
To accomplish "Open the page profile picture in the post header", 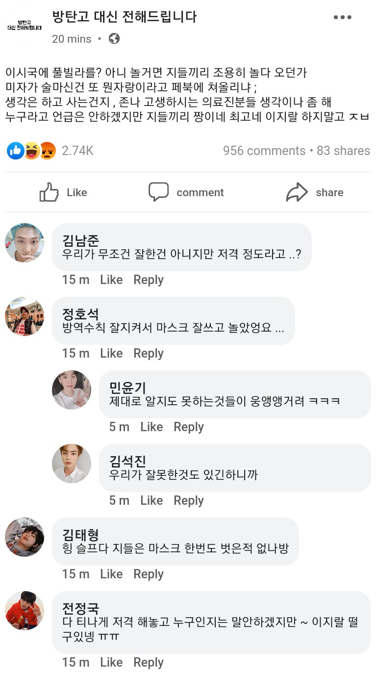I will tap(25, 25).
